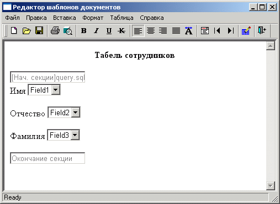280x204 pixels.
Task: Select the Field1 combo box value
Action: point(39,90)
